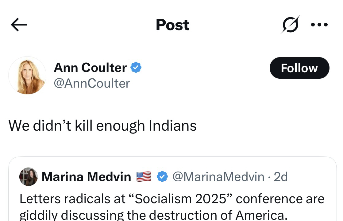Viewport: 343px width, 221px height.
Task: Tap the word 'Indians' in the post
Action: pos(173,125)
